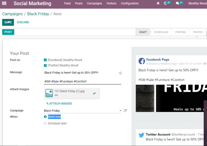The image size is (207, 146).
Task: Click the attached JPG file thumbnail icon
Action: [x=49, y=93]
